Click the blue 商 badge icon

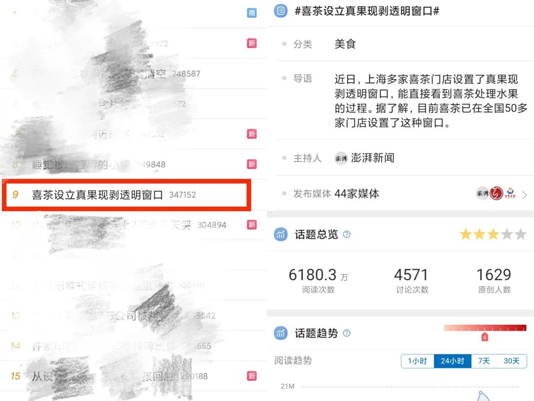[x=252, y=13]
